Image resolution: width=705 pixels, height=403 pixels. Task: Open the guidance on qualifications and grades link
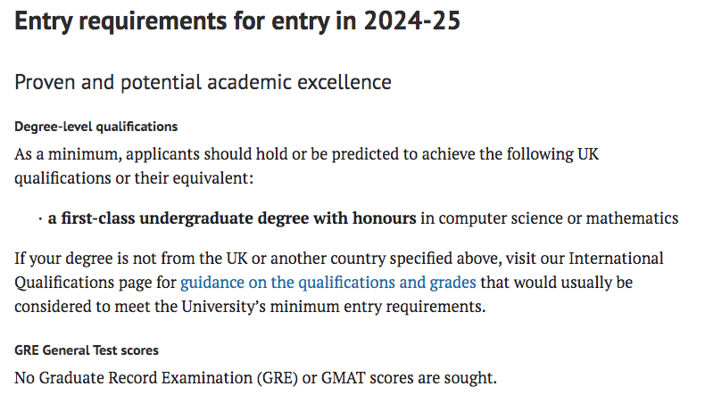coord(328,283)
